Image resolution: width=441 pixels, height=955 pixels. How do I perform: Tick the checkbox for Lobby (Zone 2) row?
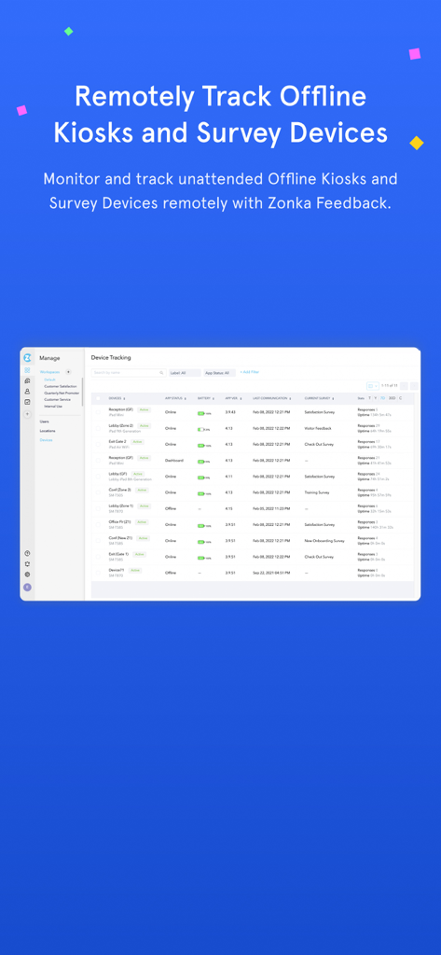(99, 429)
